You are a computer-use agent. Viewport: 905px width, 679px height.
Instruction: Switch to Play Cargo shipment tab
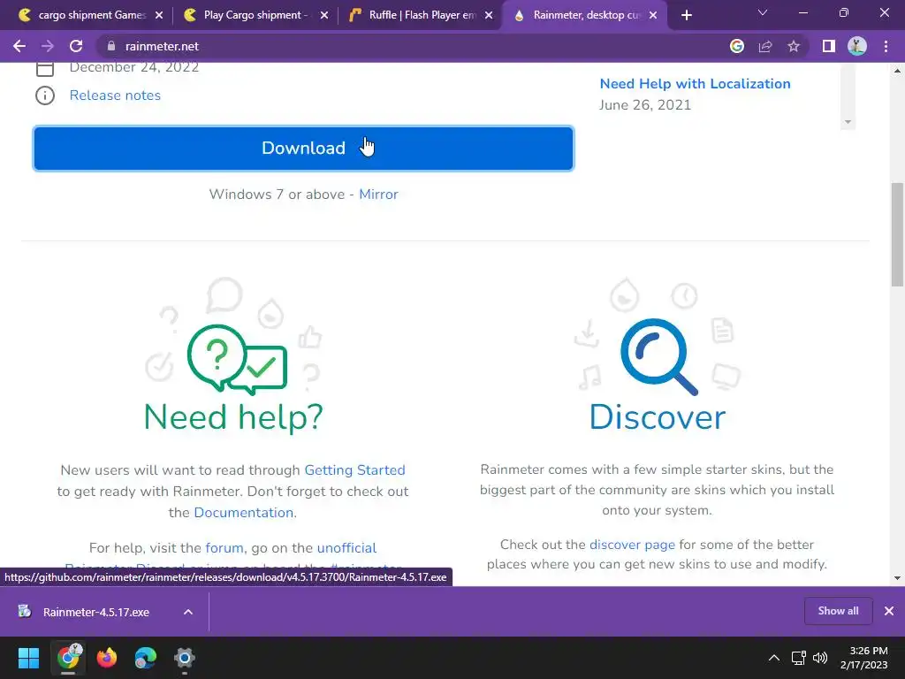[x=255, y=15]
